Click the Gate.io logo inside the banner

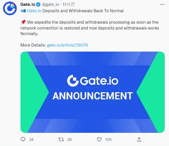[93, 81]
